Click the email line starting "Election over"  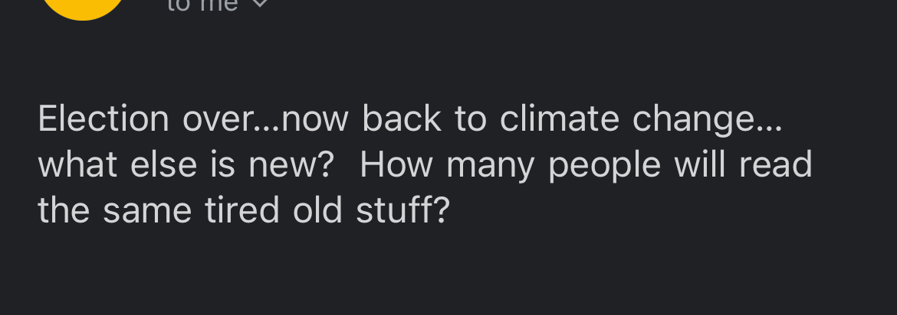[x=409, y=119]
